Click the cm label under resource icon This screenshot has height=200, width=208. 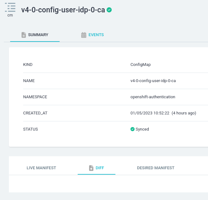tap(10, 15)
